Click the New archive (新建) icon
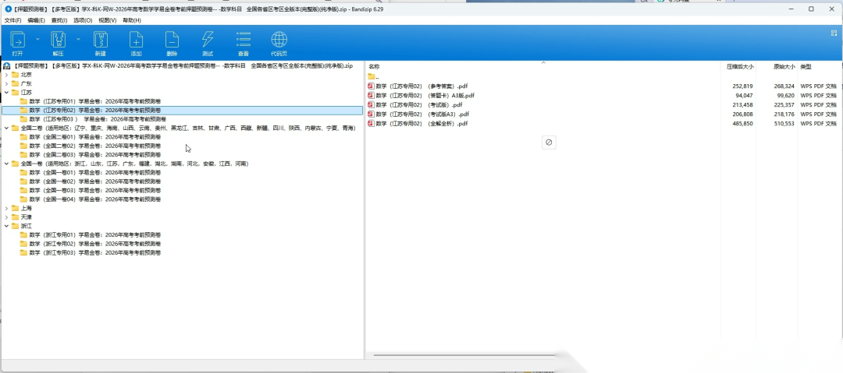This screenshot has height=373, width=843. (101, 40)
